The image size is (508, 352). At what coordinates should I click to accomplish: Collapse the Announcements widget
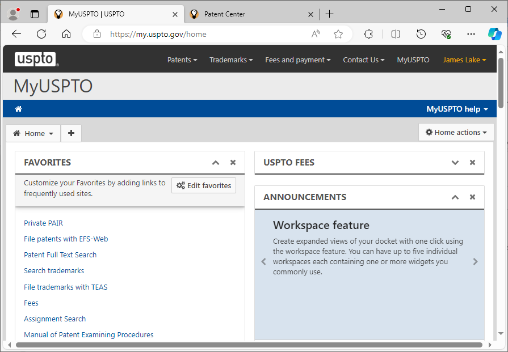click(455, 197)
